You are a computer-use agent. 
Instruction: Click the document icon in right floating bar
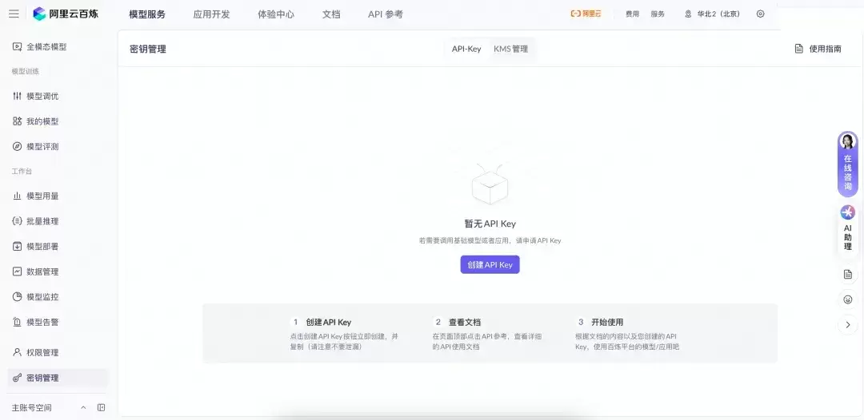point(847,274)
